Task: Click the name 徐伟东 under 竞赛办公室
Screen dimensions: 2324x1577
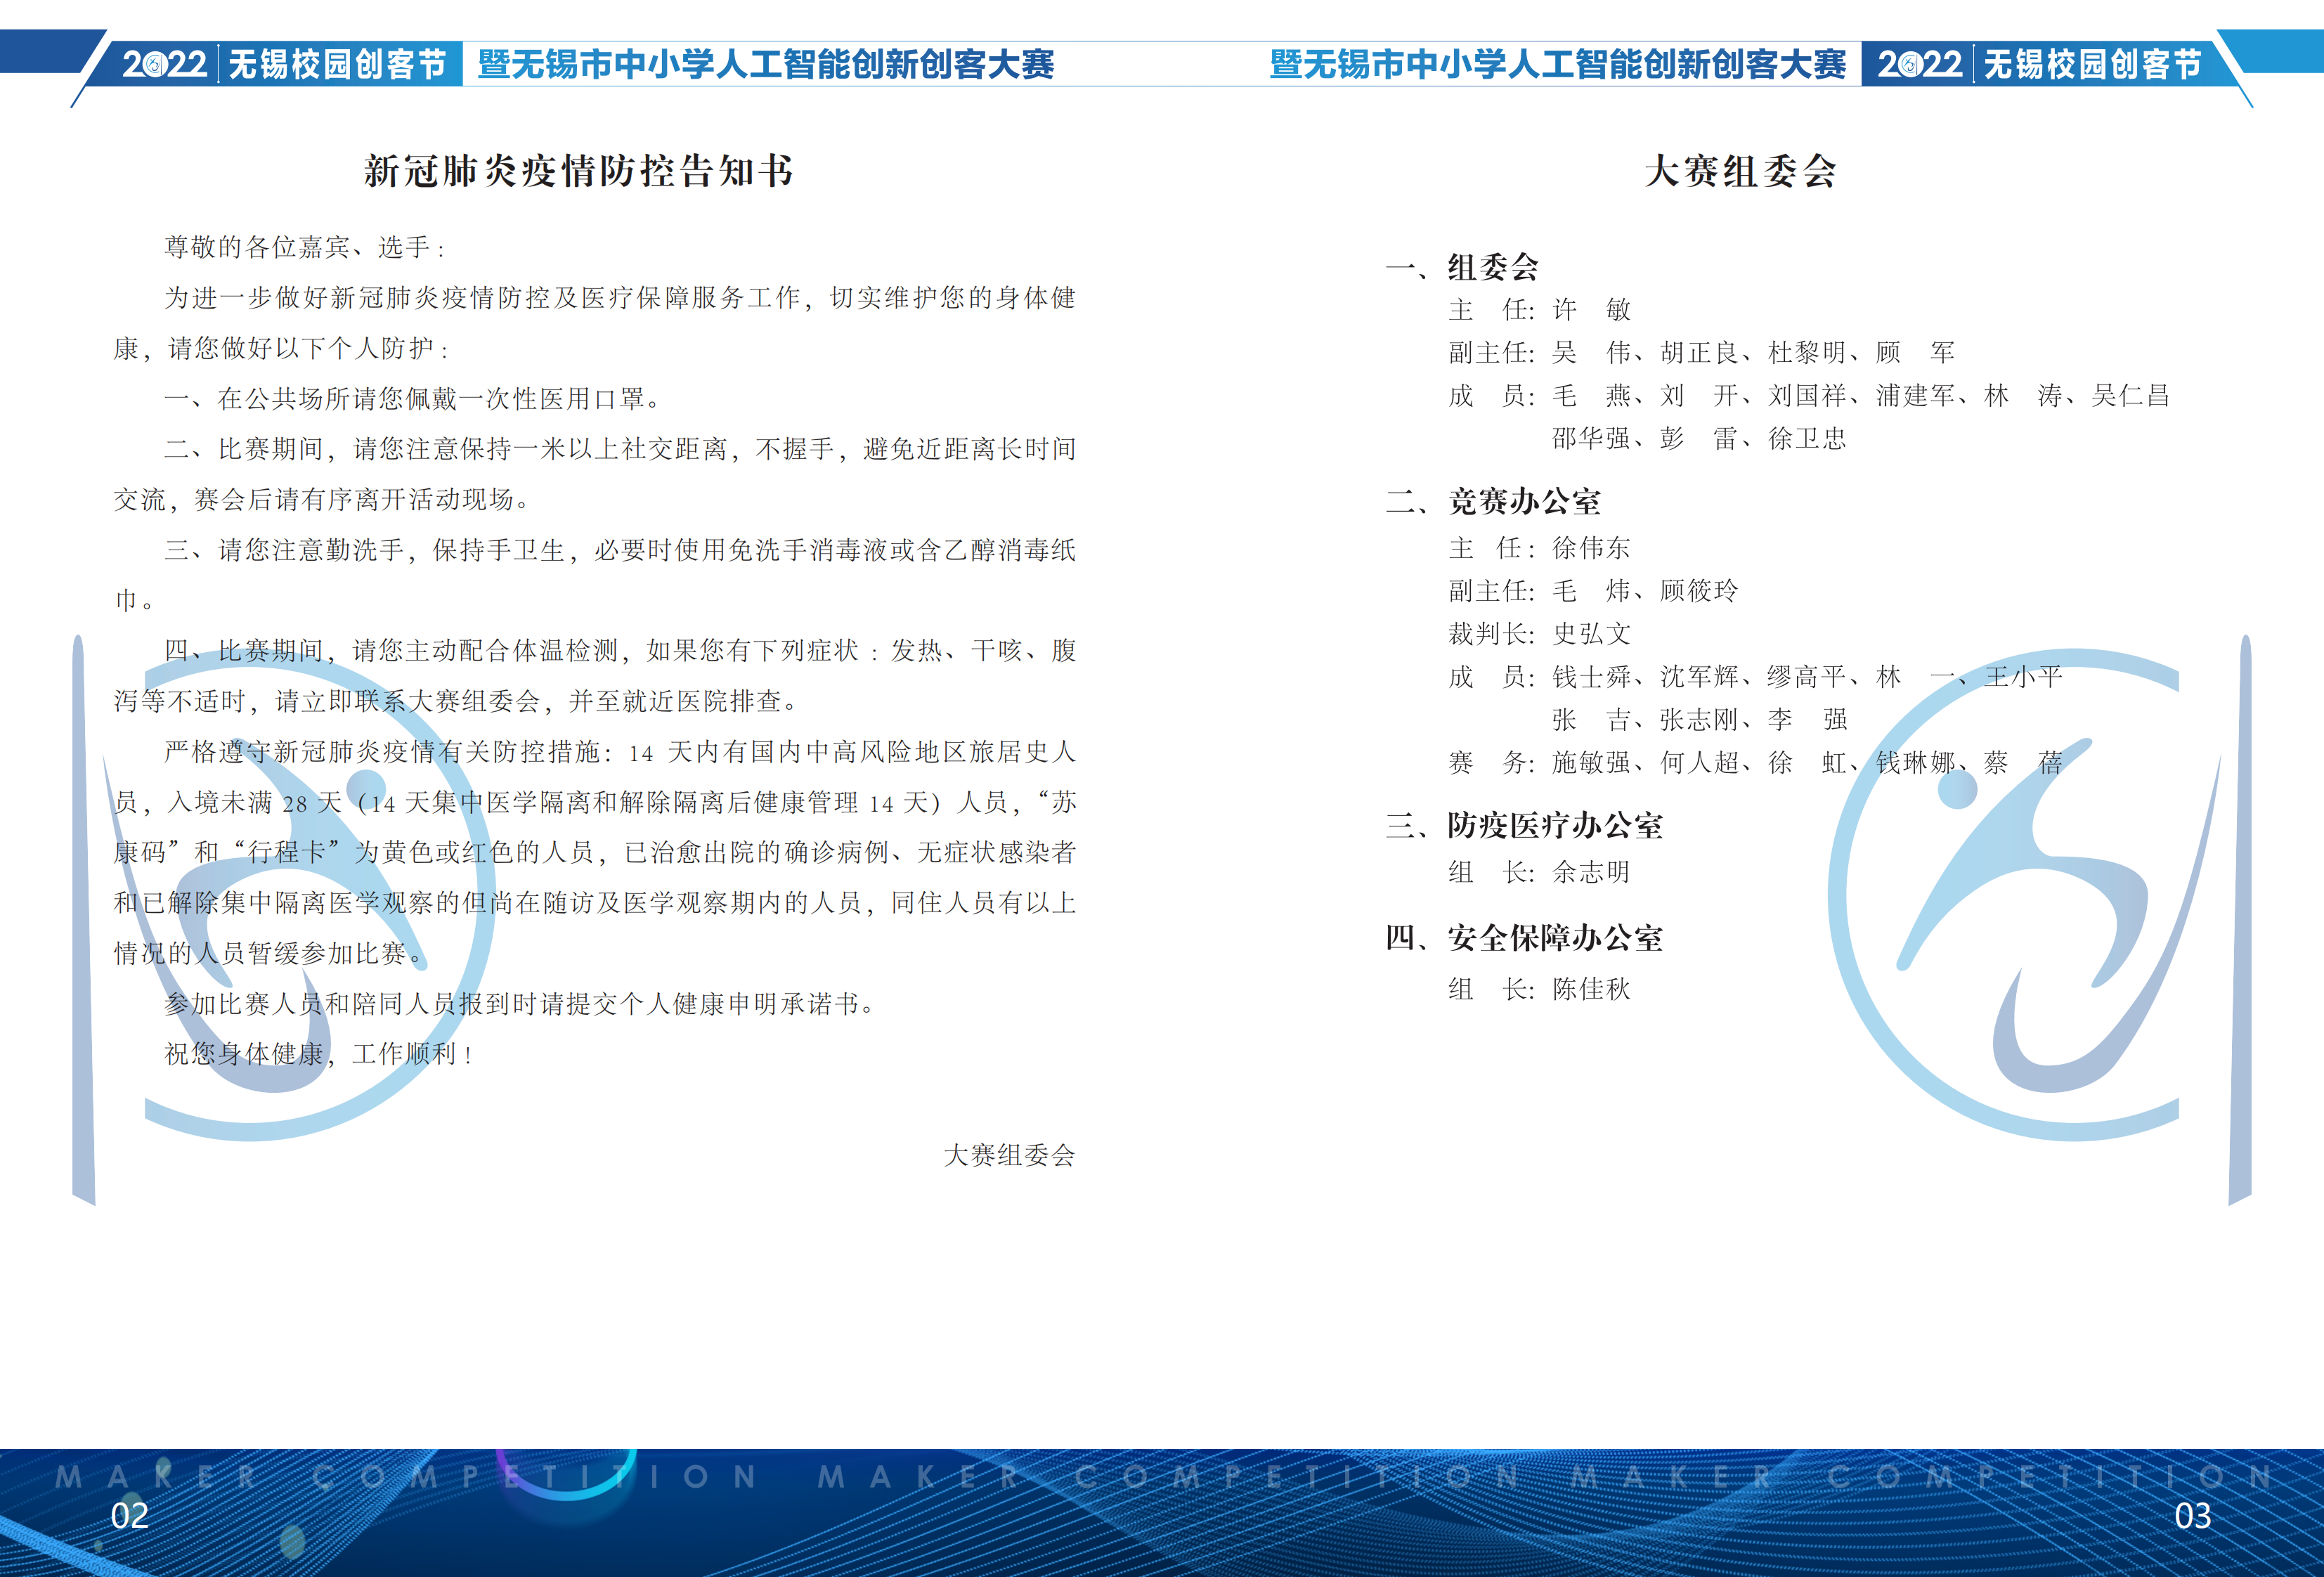Action: click(x=1592, y=548)
